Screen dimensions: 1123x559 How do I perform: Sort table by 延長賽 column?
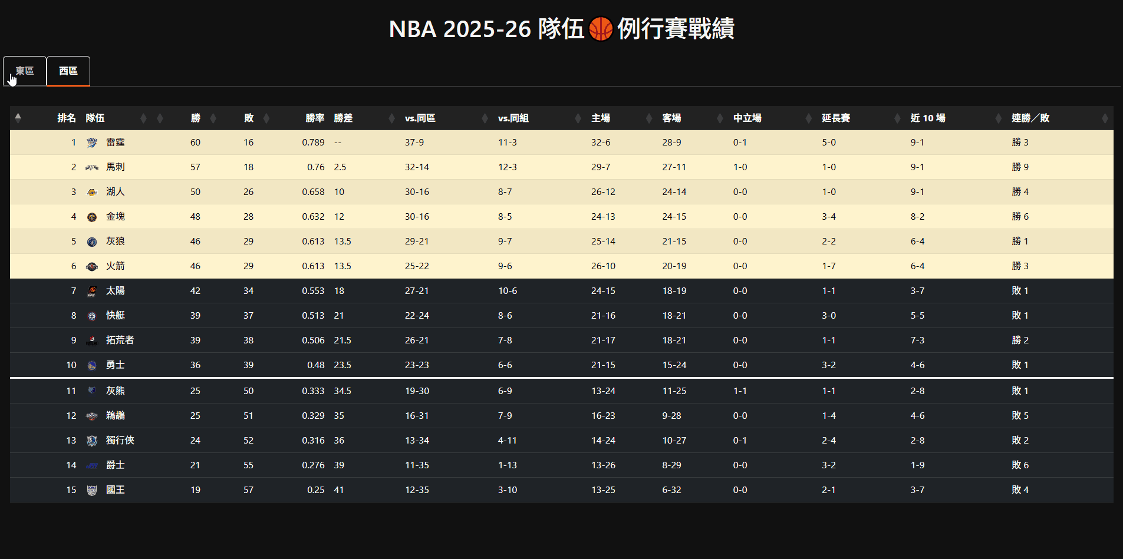836,118
